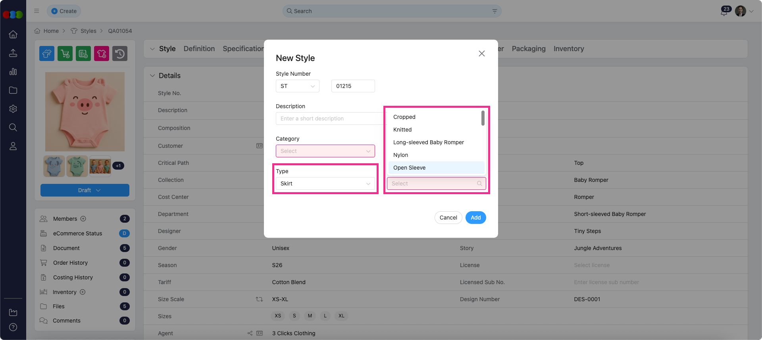Click the Cancel button
The image size is (762, 340).
click(448, 218)
